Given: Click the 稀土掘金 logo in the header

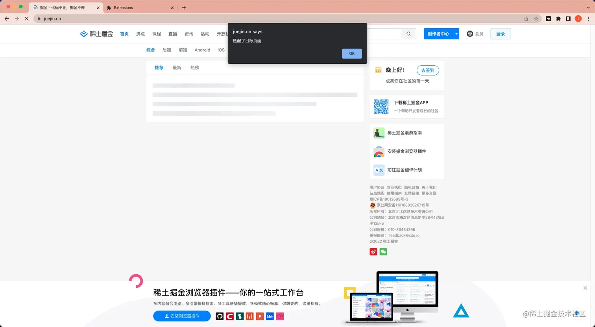Looking at the screenshot, I should pyautogui.click(x=96, y=34).
